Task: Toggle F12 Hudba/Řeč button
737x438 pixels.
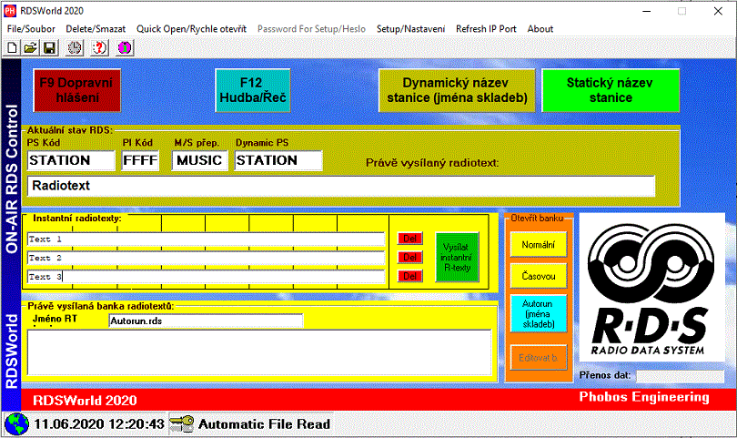Action: [252, 90]
